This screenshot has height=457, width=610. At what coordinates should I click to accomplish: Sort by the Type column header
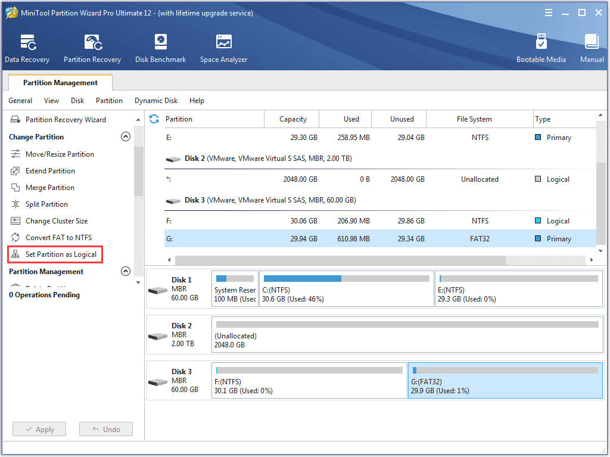[564, 119]
